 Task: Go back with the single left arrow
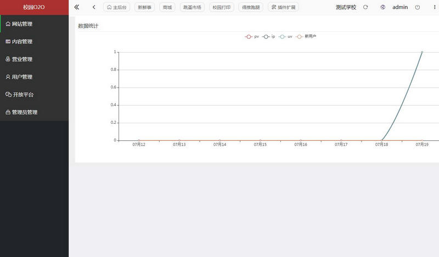point(94,7)
